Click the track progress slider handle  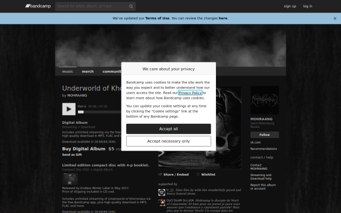pos(81,112)
